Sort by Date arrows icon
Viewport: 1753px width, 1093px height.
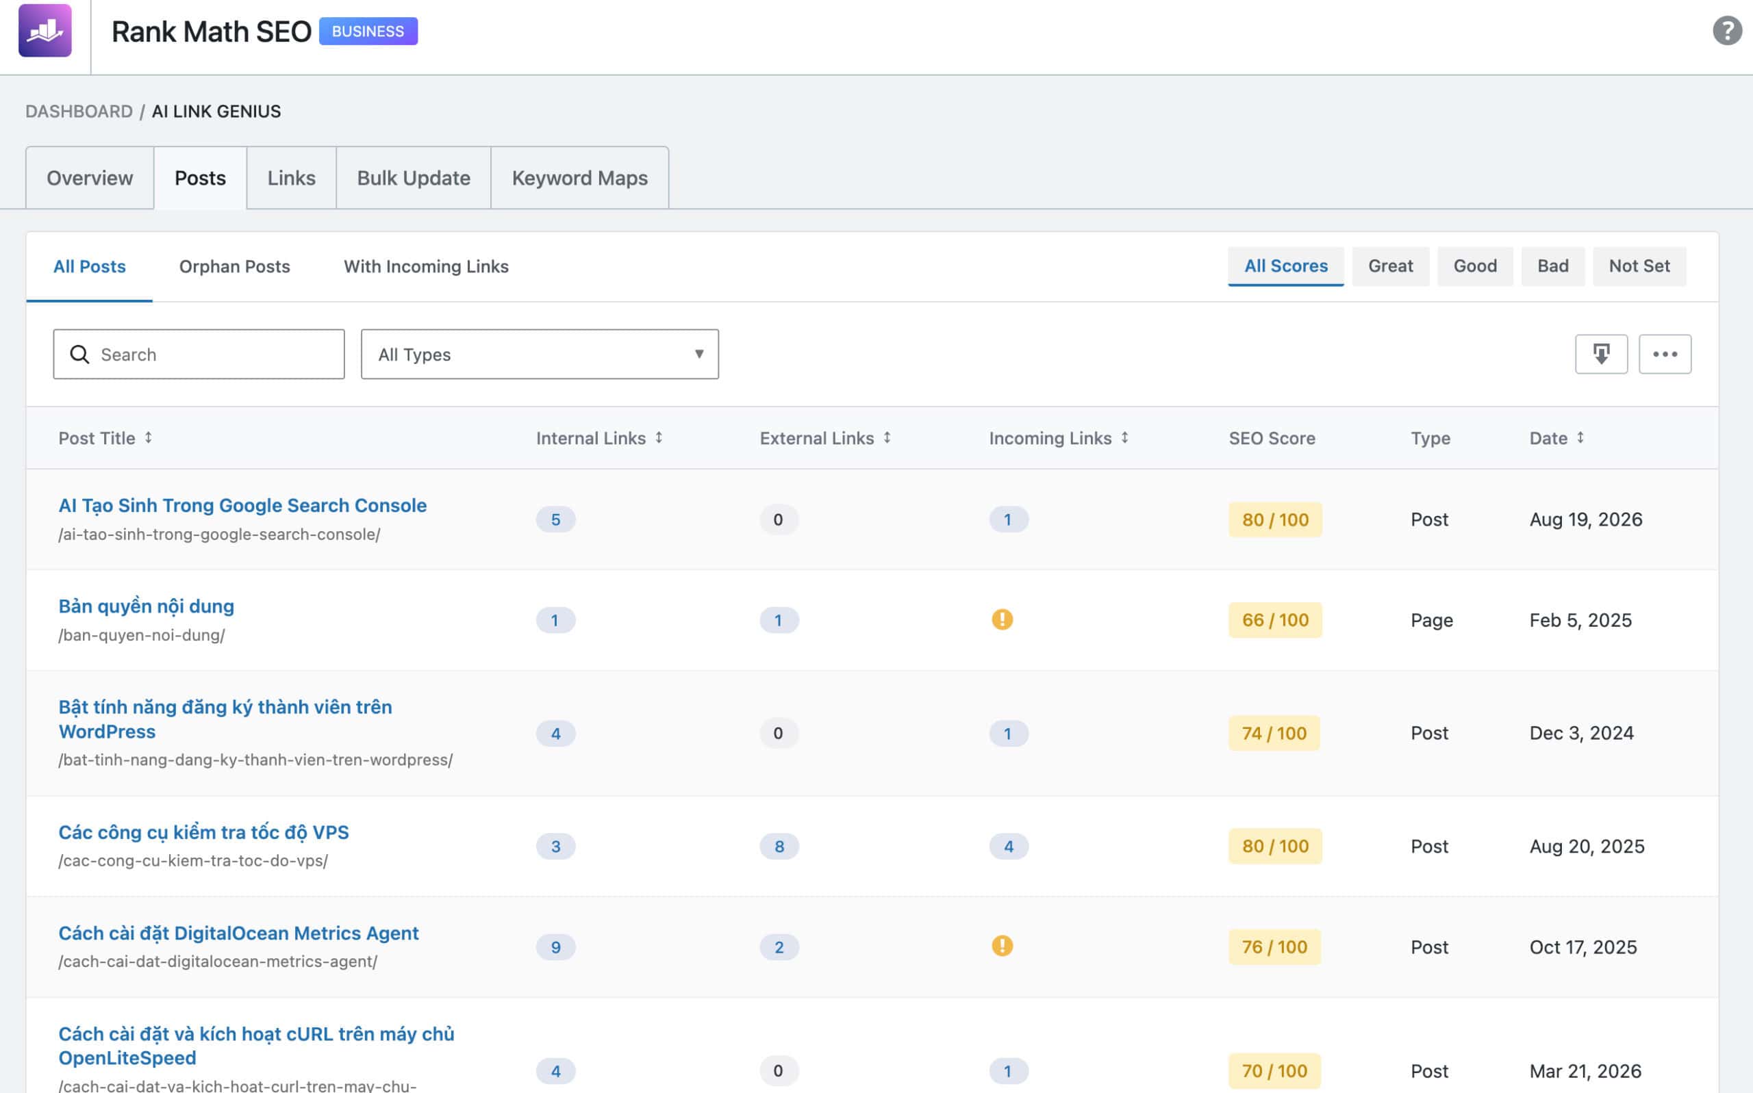pyautogui.click(x=1580, y=437)
